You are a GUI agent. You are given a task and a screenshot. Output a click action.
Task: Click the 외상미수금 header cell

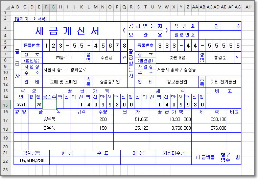click(x=174, y=153)
